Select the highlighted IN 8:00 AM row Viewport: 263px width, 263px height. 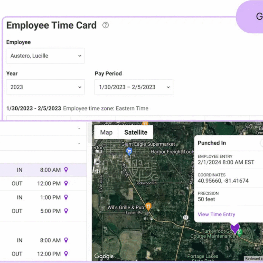tap(39, 170)
